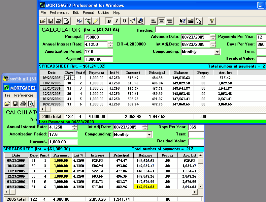266x202 pixels.
Task: Toggle Underline formatting
Action: pyautogui.click(x=124, y=21)
